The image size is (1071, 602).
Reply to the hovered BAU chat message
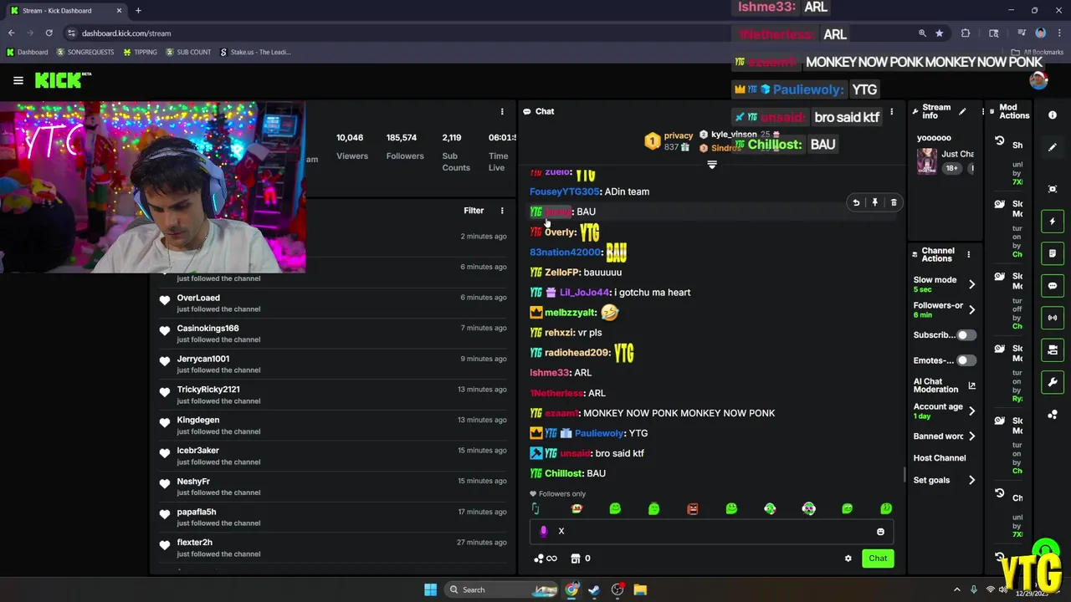(856, 202)
